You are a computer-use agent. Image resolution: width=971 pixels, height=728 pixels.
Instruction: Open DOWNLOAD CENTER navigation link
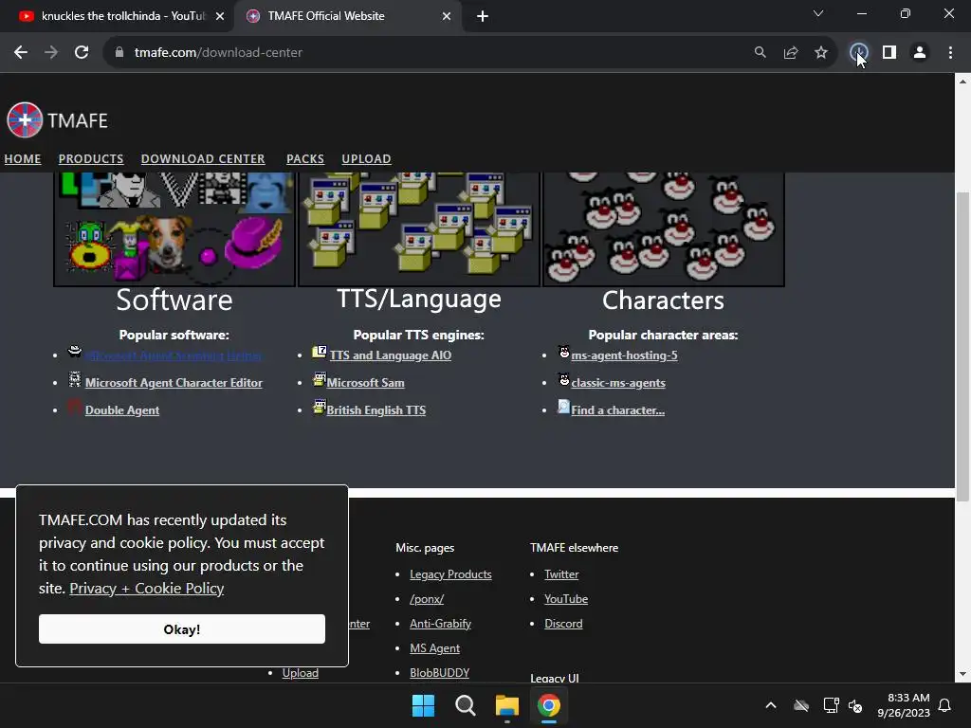[203, 158]
